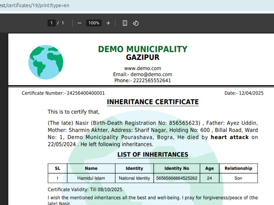Click the identity number 56565666664525262 cell
Viewport: 274px width, 205px height.
click(177, 178)
